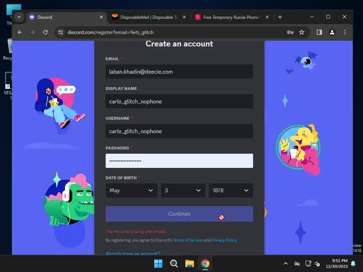Open the notifications bell icon
363x272 pixels.
(353, 263)
